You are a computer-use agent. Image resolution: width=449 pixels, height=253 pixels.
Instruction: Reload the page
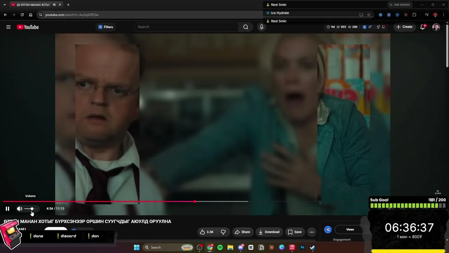[22, 15]
